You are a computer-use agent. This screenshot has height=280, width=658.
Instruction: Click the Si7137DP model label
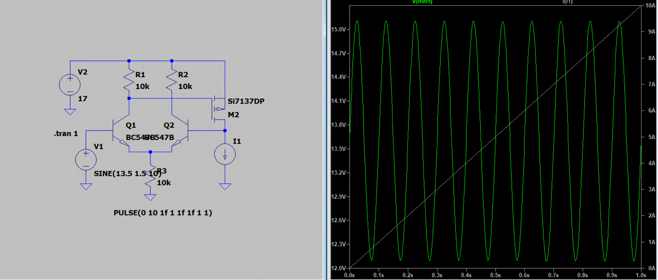click(x=246, y=101)
